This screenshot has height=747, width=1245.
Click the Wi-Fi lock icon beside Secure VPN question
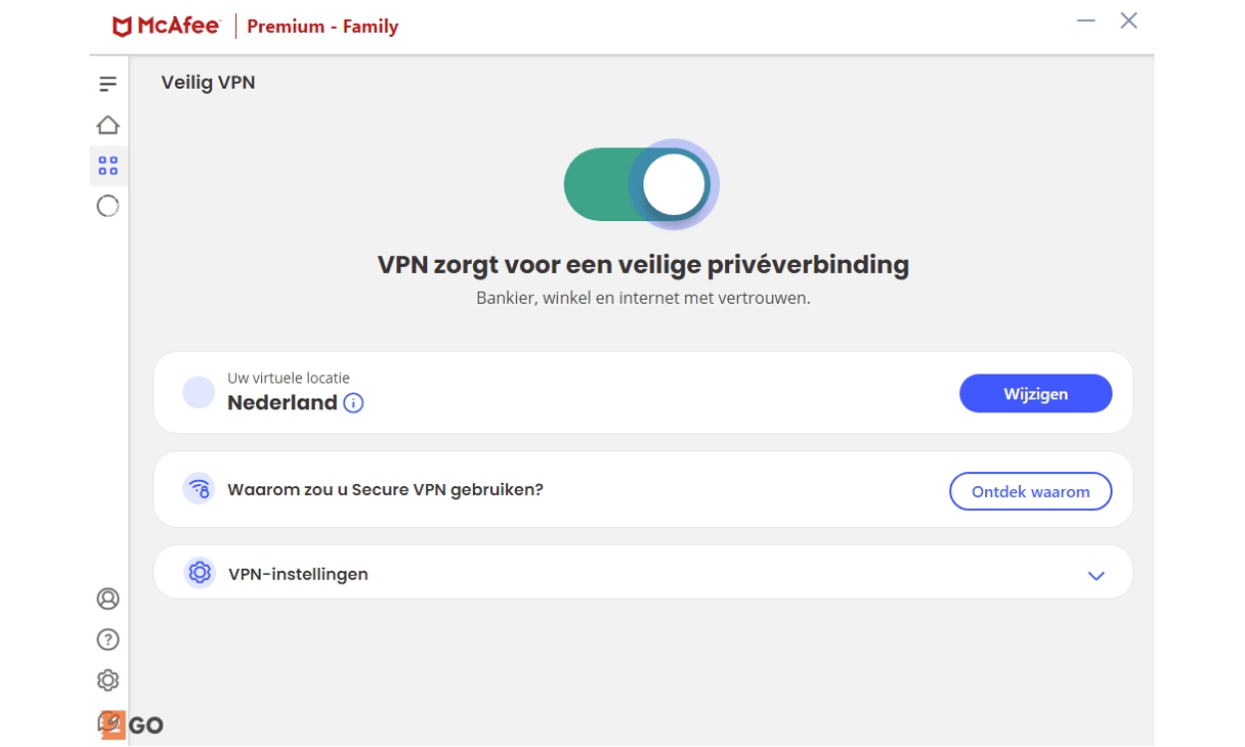[x=199, y=489]
